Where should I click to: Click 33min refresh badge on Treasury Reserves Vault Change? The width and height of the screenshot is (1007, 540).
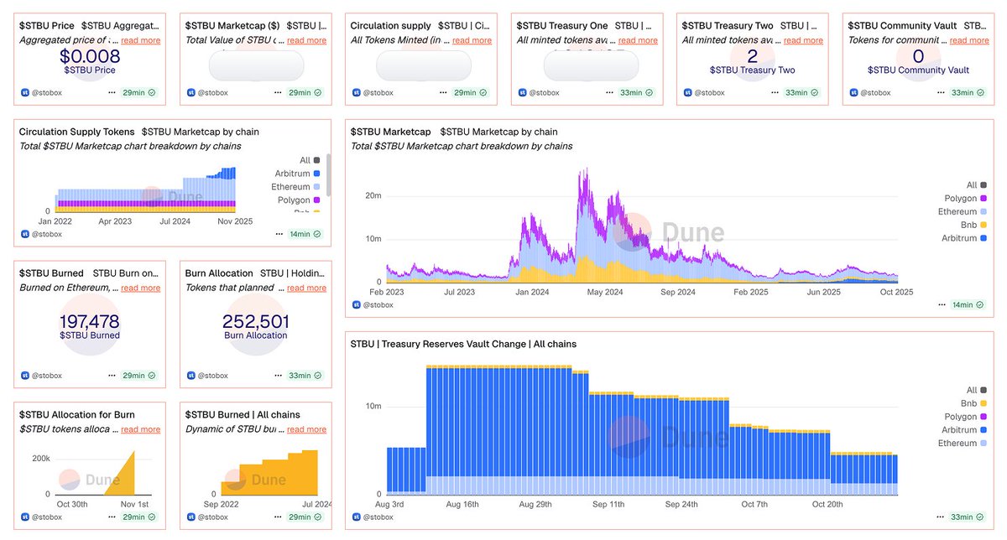coord(968,517)
